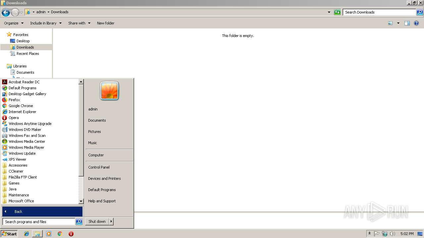Click programs list scroll up arrow
Viewport: 424px width, 238px height.
coord(81,81)
